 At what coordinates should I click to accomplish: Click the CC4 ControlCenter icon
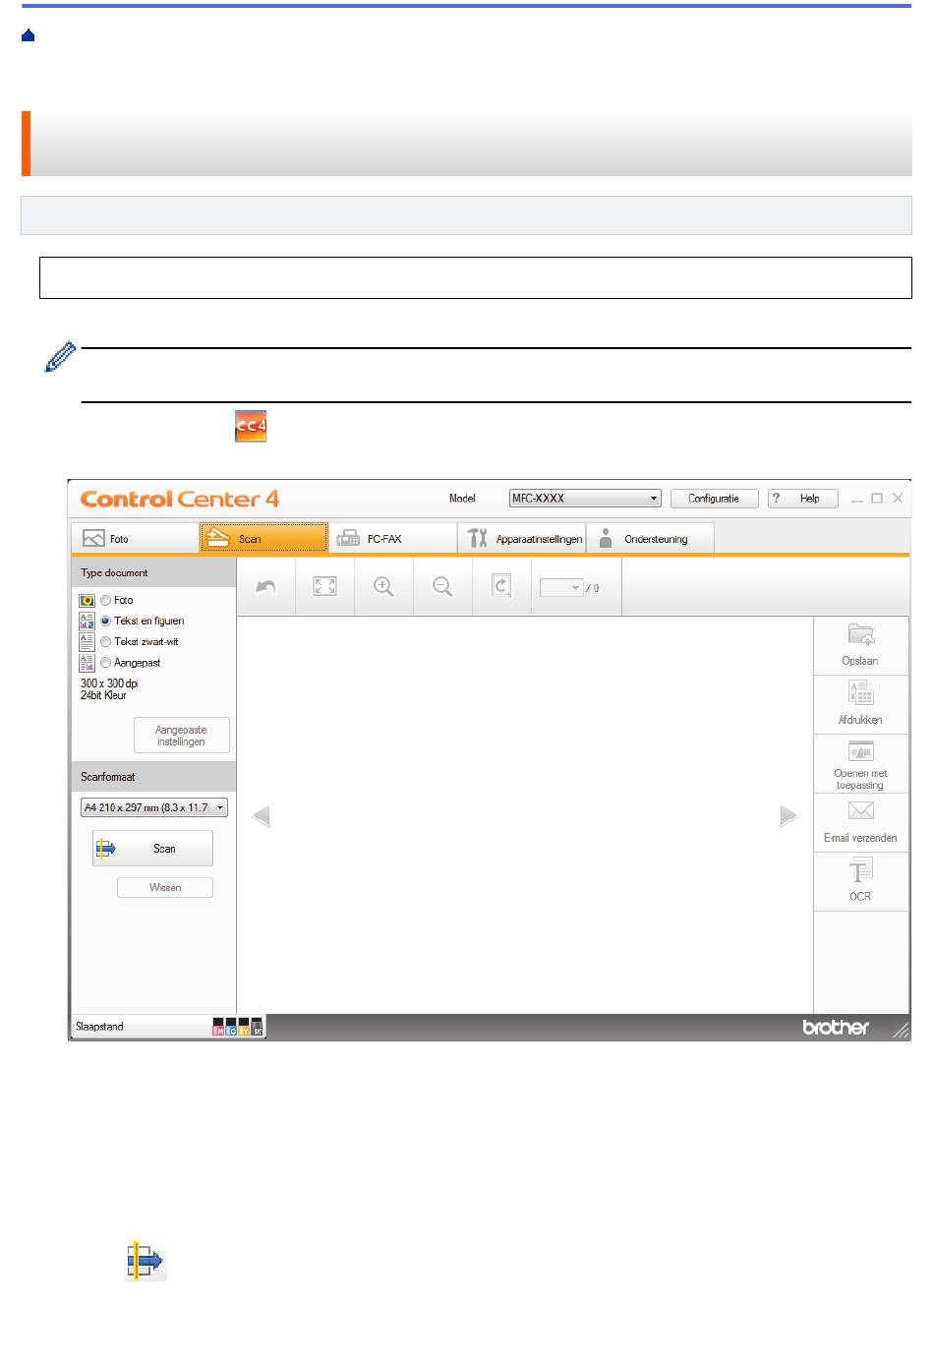click(x=251, y=426)
